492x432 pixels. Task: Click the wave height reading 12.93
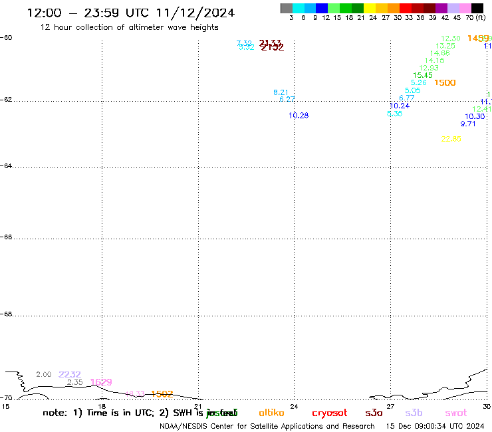click(429, 68)
